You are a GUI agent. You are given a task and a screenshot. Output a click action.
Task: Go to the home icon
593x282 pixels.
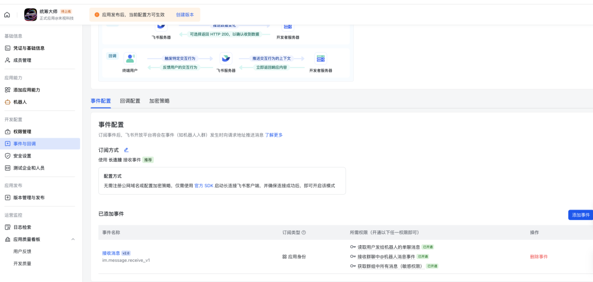point(7,15)
